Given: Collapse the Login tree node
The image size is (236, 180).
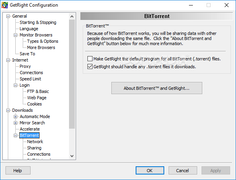Looking at the screenshot, I should (x=15, y=85).
